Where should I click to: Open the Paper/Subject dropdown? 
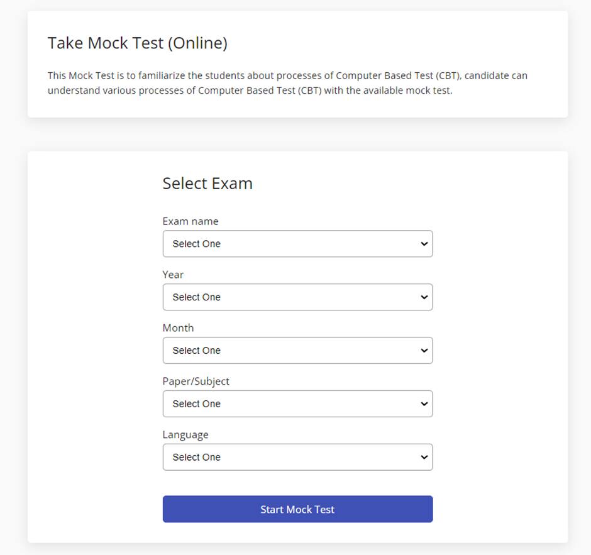click(x=297, y=404)
